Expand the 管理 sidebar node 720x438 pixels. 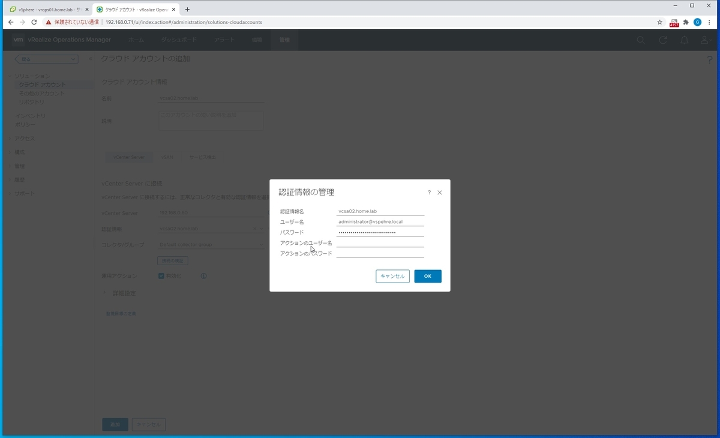[x=10, y=166]
